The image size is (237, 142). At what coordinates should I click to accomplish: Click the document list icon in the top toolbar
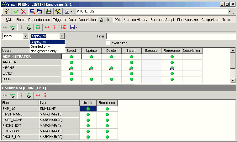[67, 12]
